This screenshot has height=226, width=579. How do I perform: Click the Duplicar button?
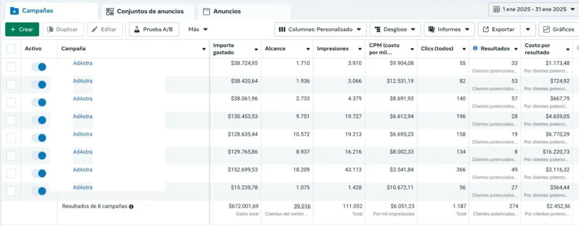click(63, 29)
